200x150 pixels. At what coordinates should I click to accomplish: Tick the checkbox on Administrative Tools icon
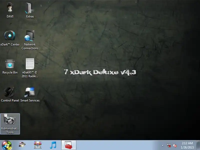[5, 115]
